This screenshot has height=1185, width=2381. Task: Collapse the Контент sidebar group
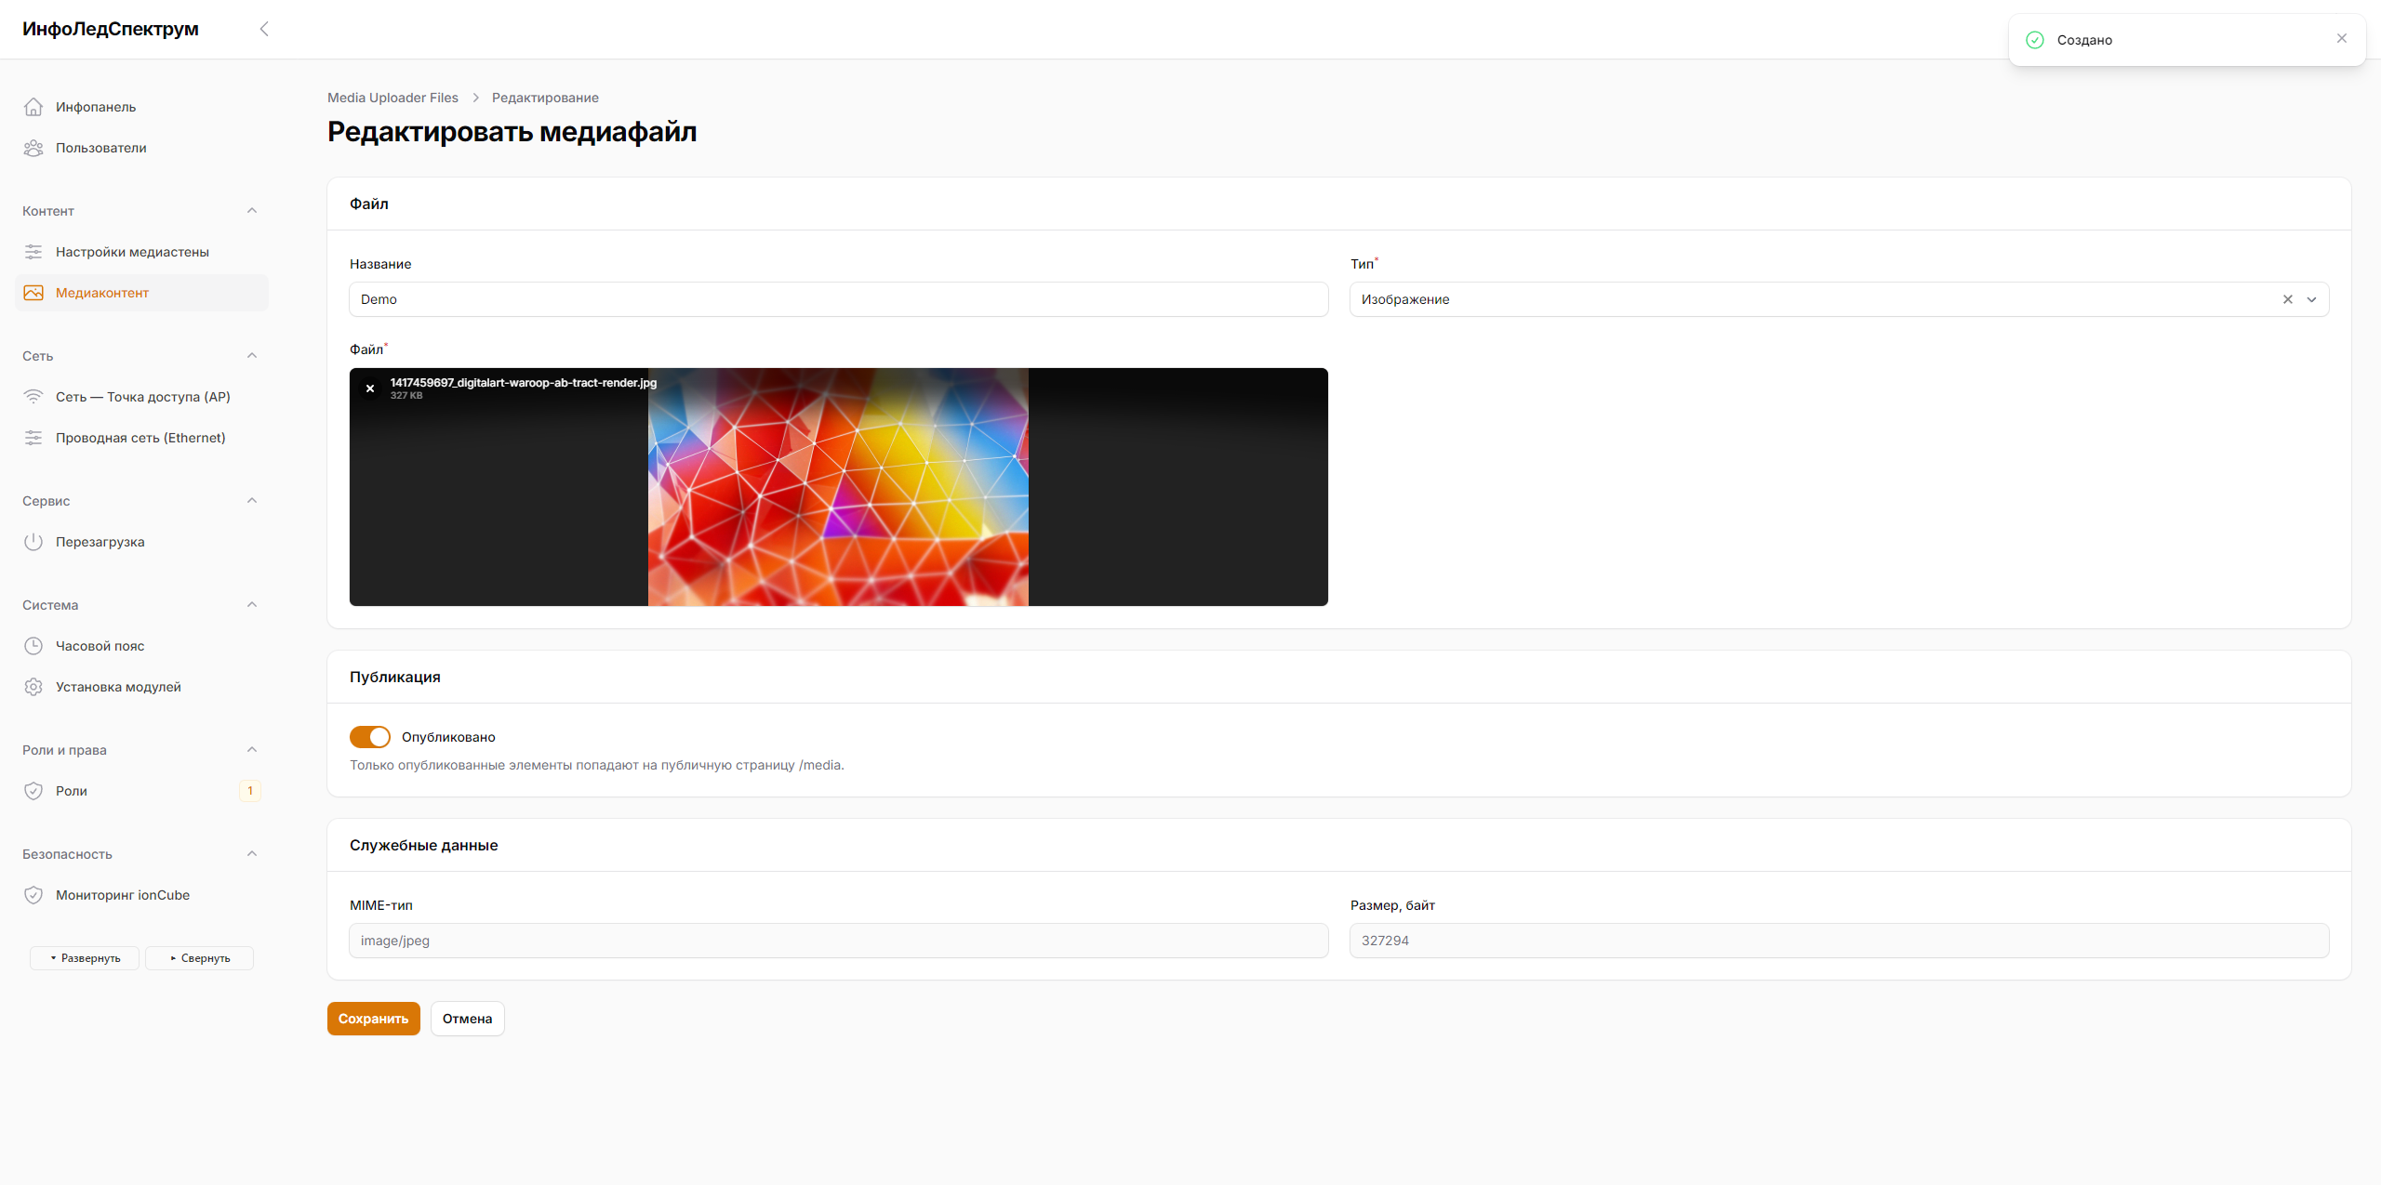[x=252, y=211]
